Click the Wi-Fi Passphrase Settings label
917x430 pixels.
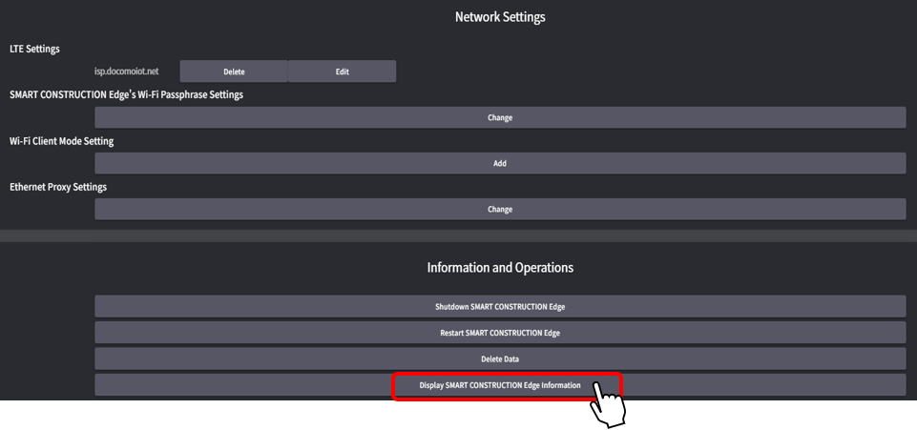point(126,94)
